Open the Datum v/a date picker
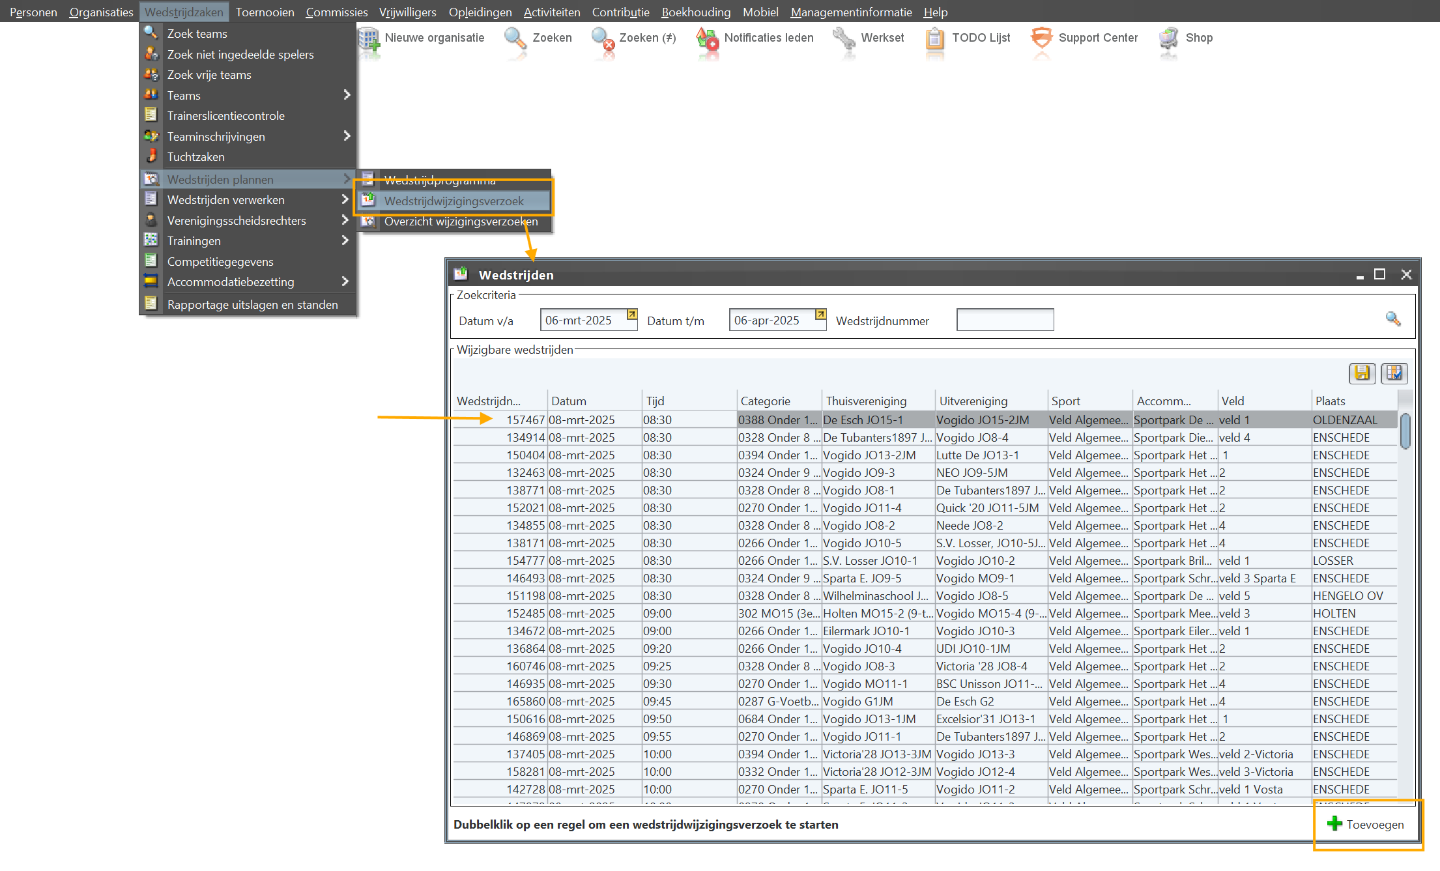 [631, 315]
